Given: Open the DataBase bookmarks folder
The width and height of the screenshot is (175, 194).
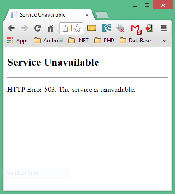Looking at the screenshot, I should pyautogui.click(x=135, y=41).
